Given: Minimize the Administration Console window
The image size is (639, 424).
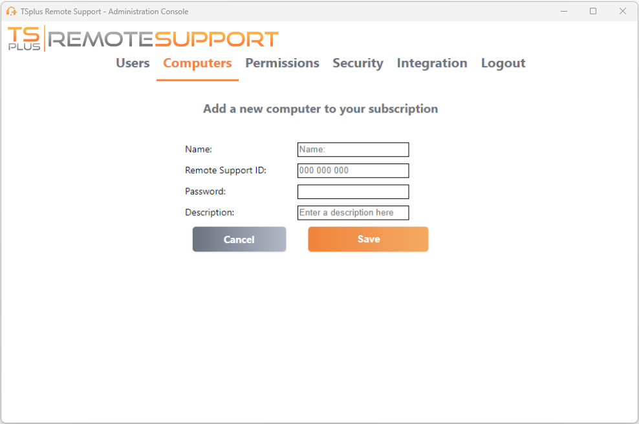Looking at the screenshot, I should pos(563,11).
